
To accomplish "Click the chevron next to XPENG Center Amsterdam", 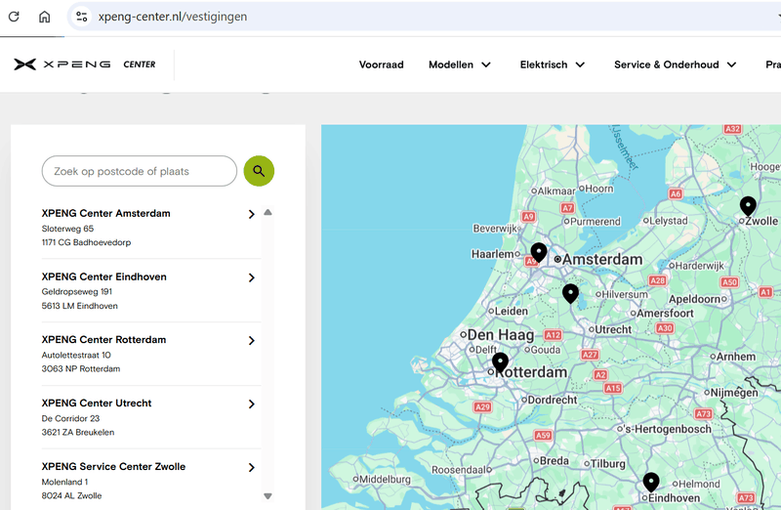I will pos(252,214).
